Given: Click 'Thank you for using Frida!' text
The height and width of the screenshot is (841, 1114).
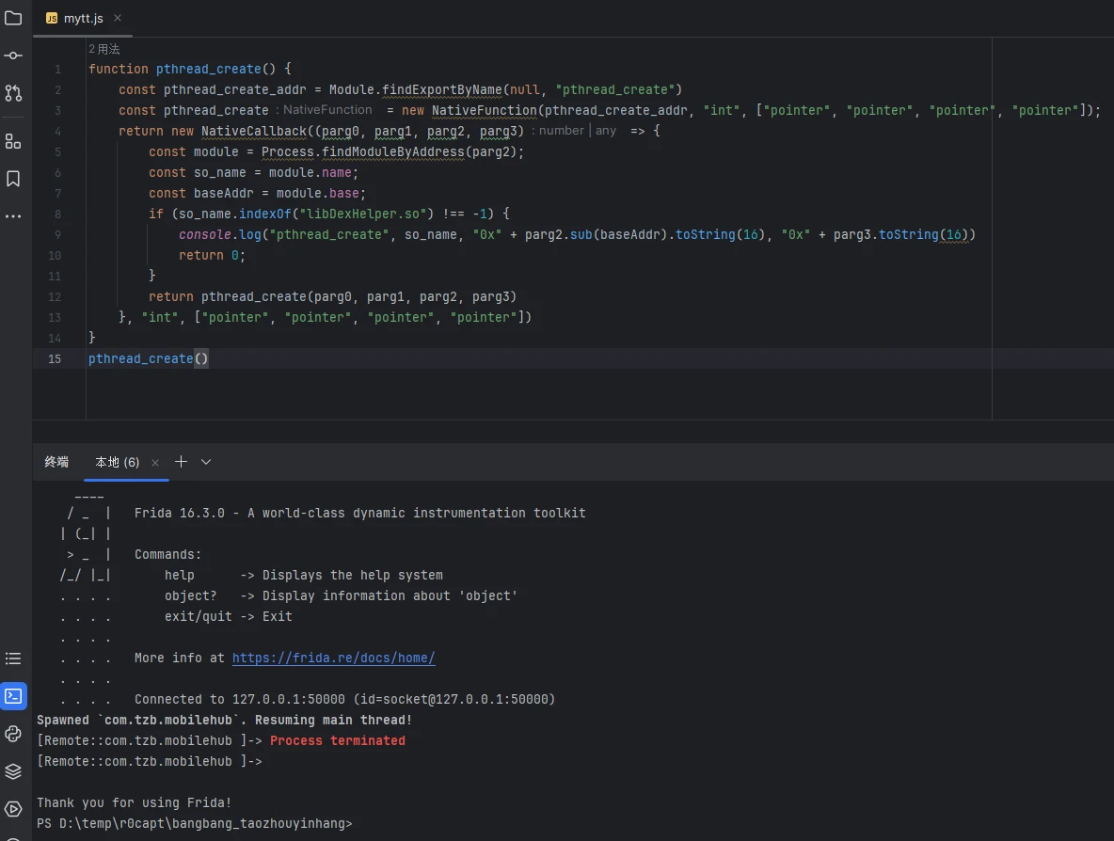Looking at the screenshot, I should coord(134,802).
